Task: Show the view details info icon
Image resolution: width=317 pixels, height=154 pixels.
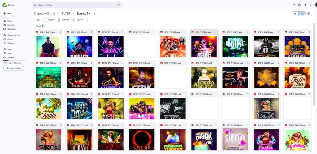Action: click(309, 14)
